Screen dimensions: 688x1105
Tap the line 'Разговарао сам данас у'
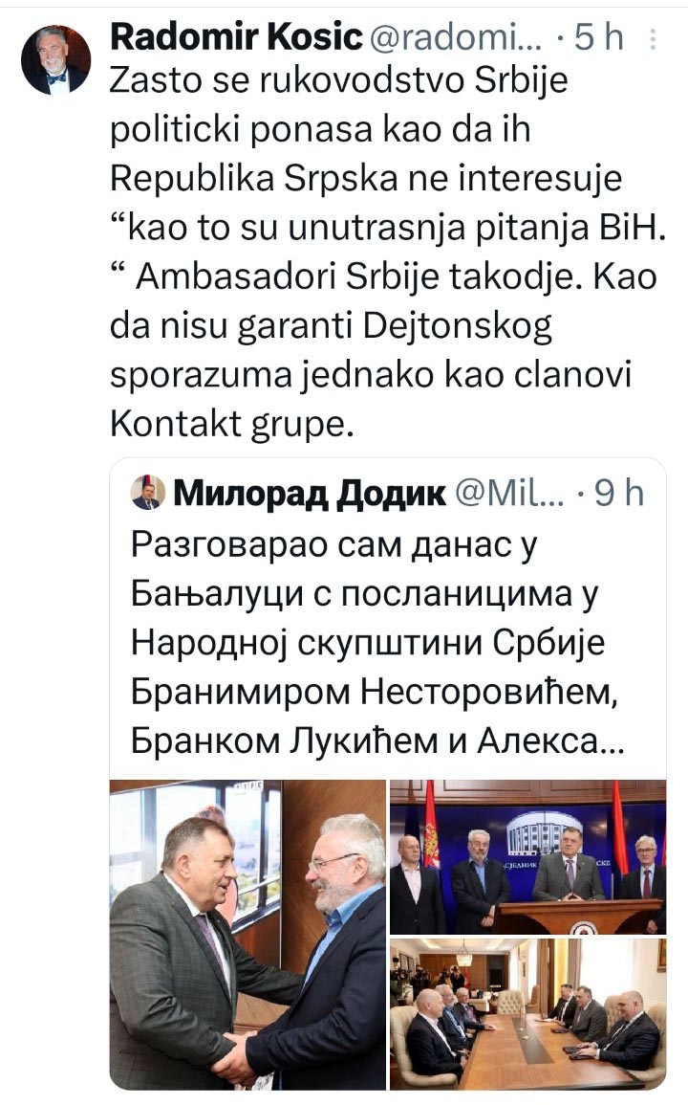[334, 544]
